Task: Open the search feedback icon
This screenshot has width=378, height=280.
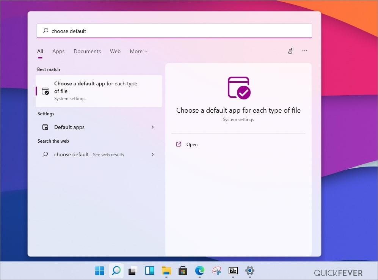Action: pyautogui.click(x=291, y=50)
